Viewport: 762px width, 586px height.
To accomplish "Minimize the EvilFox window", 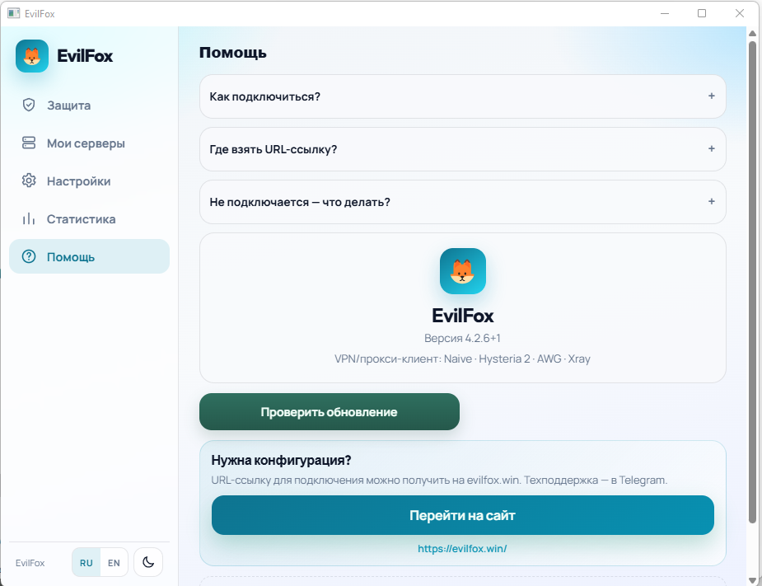I will (x=665, y=13).
